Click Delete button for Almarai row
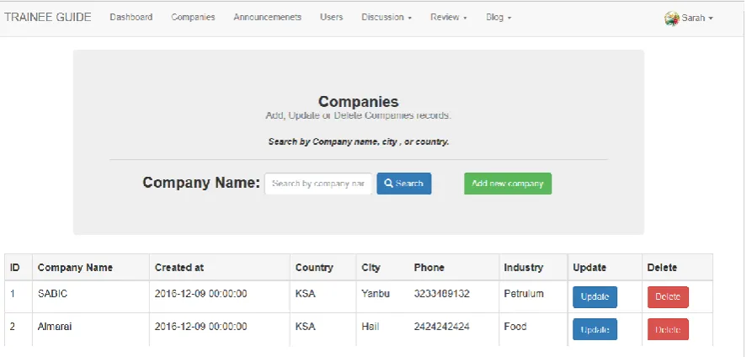Viewport: 752px width, 357px height. click(668, 330)
